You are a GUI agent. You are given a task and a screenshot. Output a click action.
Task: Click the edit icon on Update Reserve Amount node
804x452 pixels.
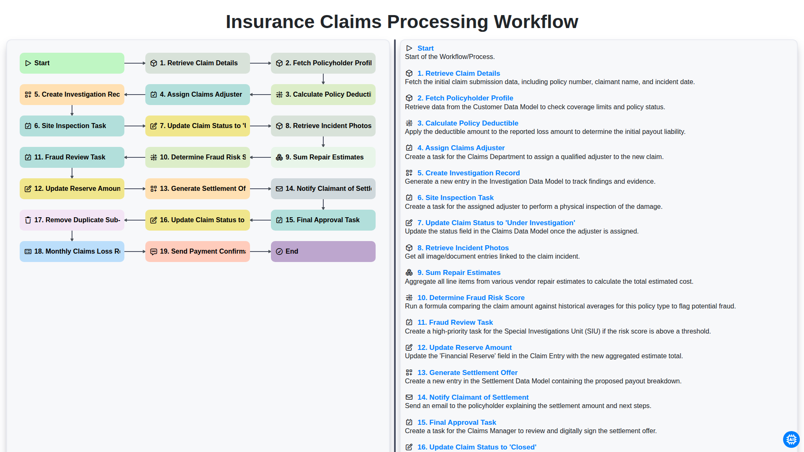(x=28, y=189)
